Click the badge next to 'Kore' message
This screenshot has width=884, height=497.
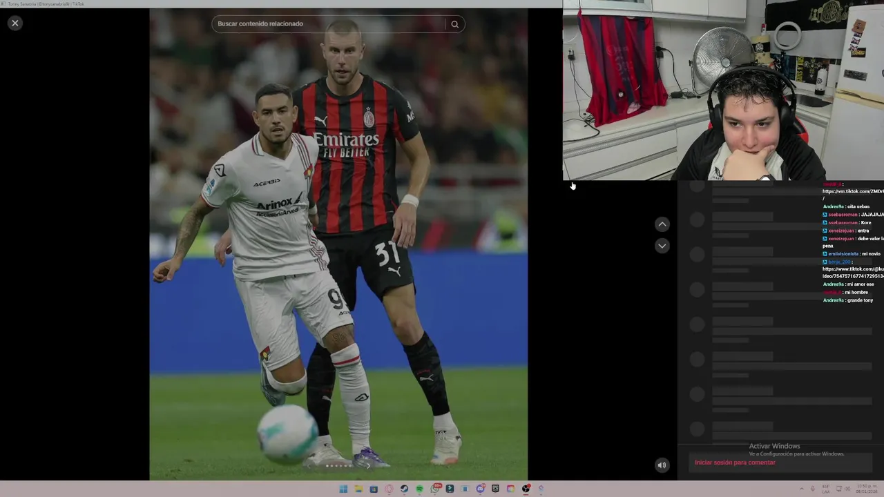[825, 222]
